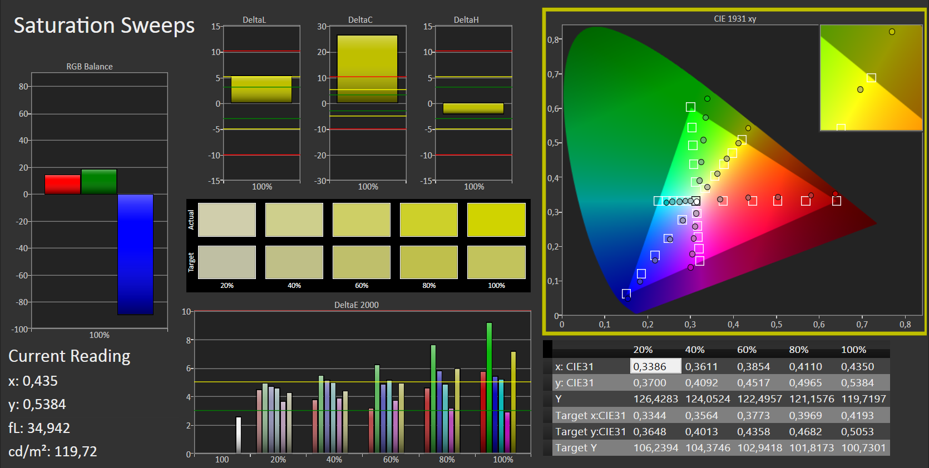Click the y value 0,5384 in table
This screenshot has width=929, height=468.
click(x=857, y=382)
